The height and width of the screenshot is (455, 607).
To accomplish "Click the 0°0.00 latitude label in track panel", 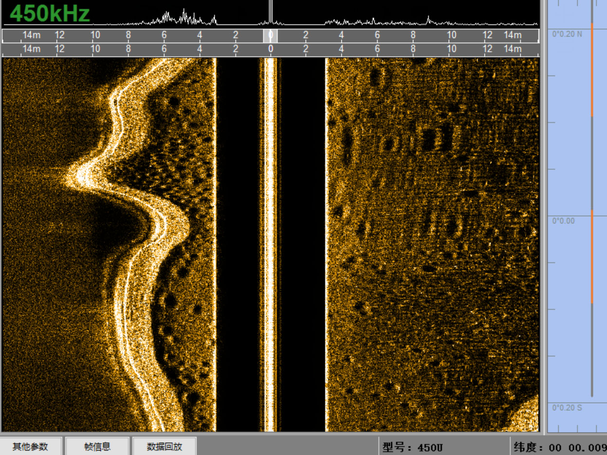I will 563,221.
